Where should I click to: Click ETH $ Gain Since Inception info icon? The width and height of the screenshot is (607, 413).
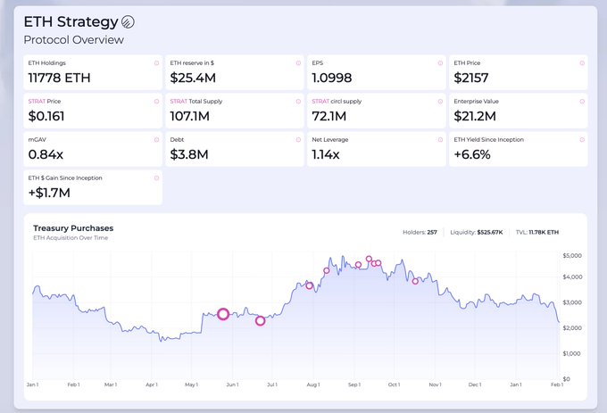pyautogui.click(x=157, y=178)
